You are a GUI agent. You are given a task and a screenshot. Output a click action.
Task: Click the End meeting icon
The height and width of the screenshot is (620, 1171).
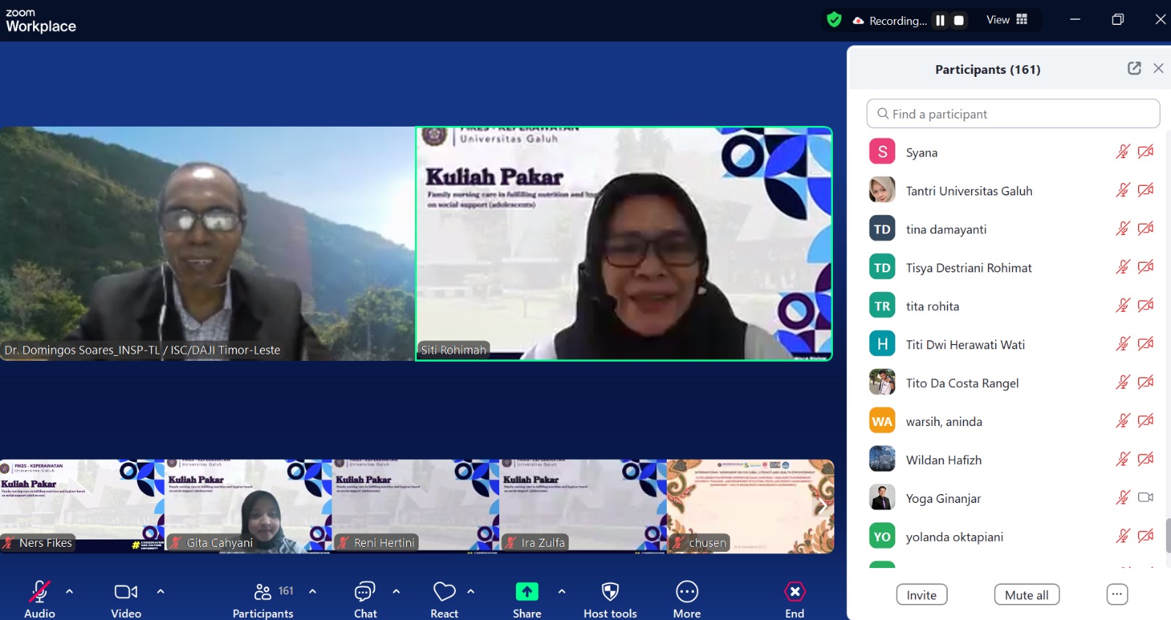795,591
